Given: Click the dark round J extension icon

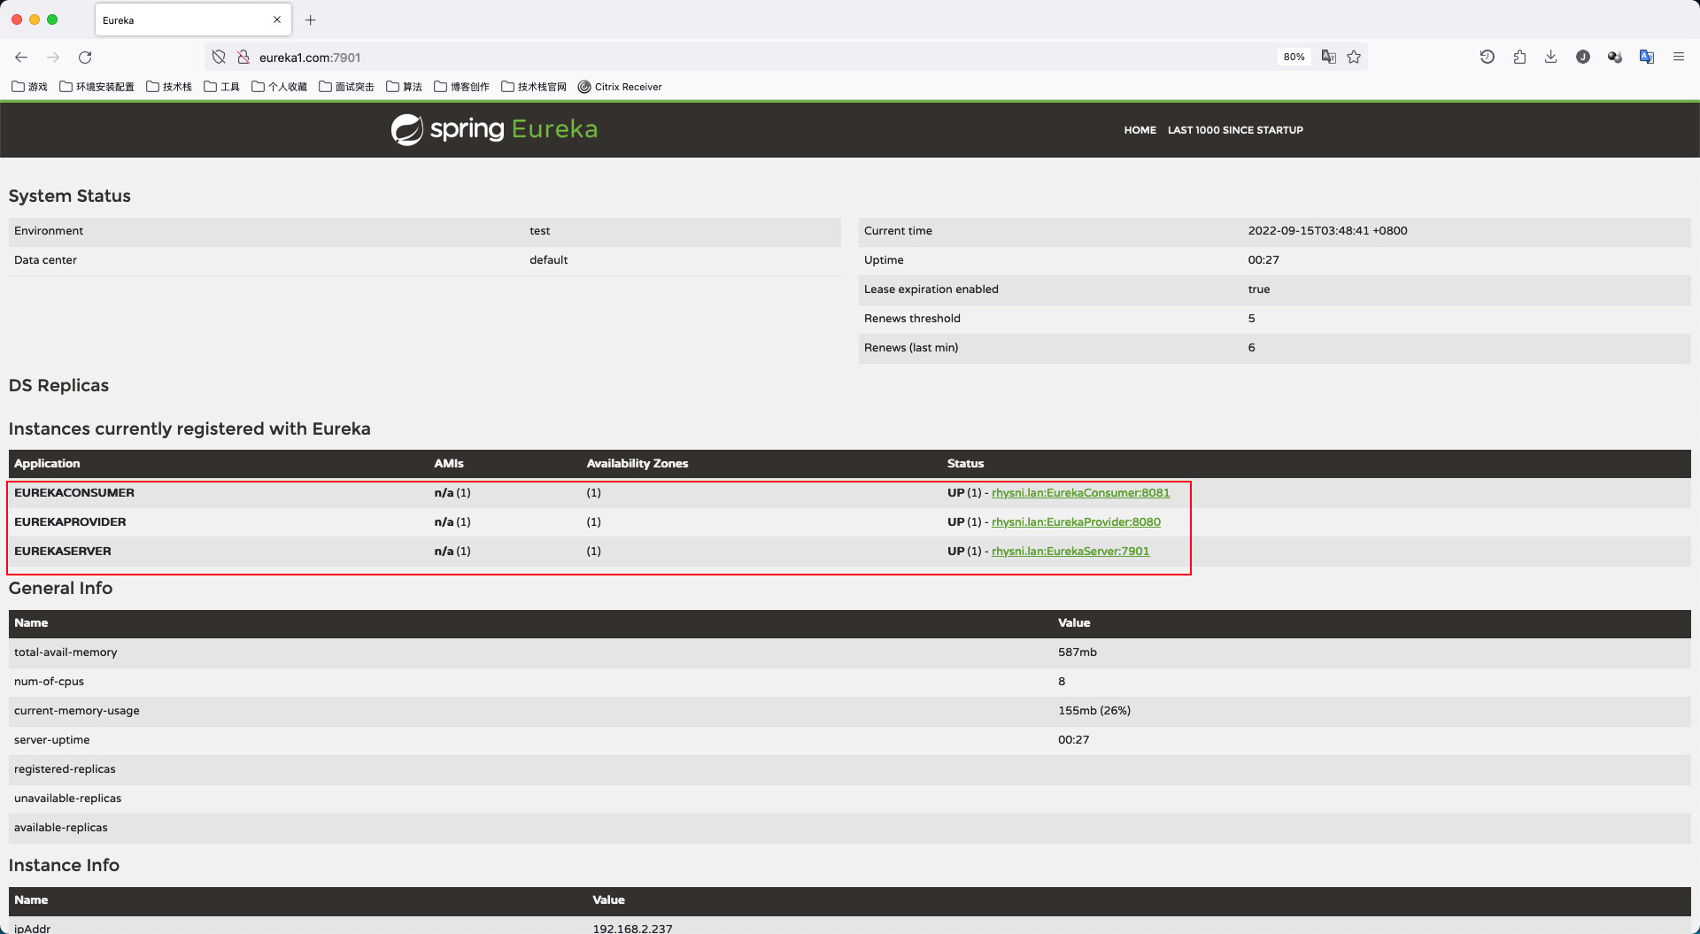Looking at the screenshot, I should tap(1583, 57).
